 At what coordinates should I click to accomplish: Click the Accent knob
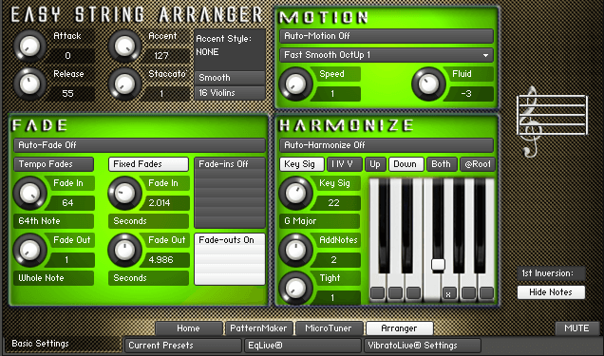[x=124, y=47]
